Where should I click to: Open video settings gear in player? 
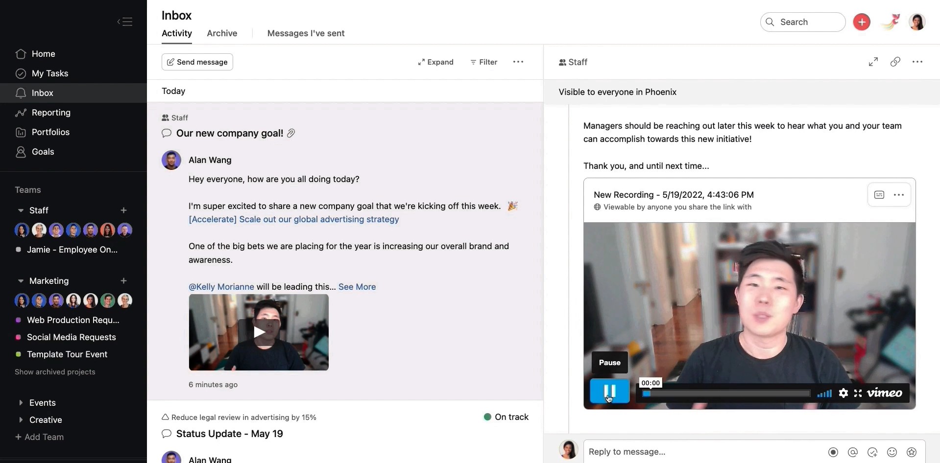point(843,393)
